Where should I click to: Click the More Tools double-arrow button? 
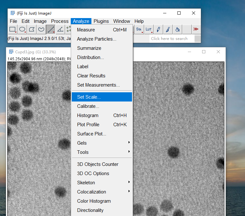click(x=196, y=29)
